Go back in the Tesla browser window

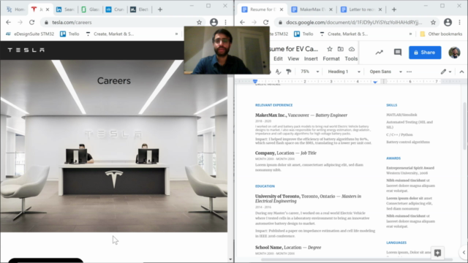click(x=8, y=23)
